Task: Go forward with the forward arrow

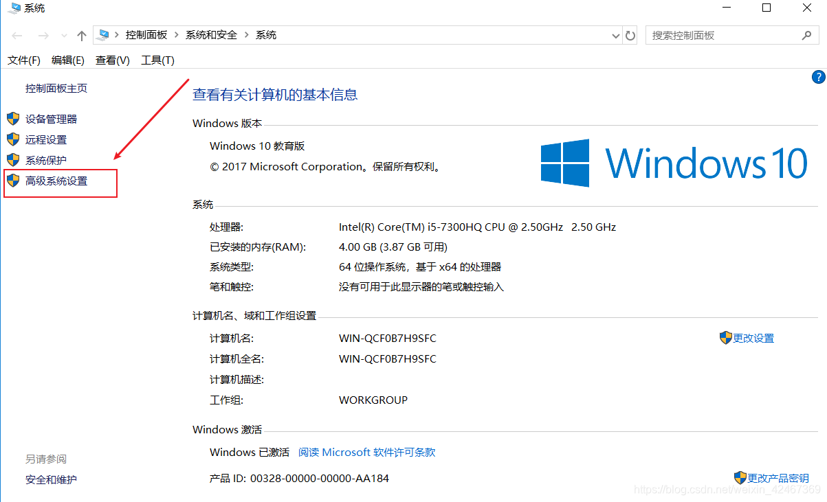Action: [43, 36]
